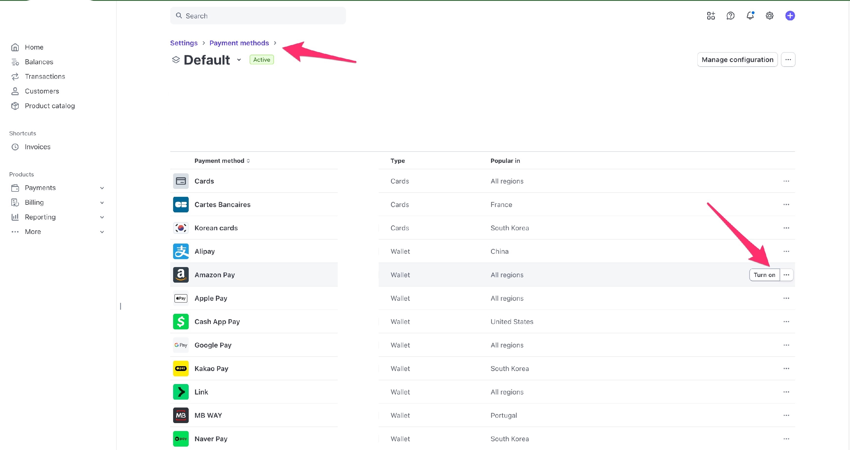Open the more options menu for Cards row
The height and width of the screenshot is (450, 850).
(x=786, y=181)
